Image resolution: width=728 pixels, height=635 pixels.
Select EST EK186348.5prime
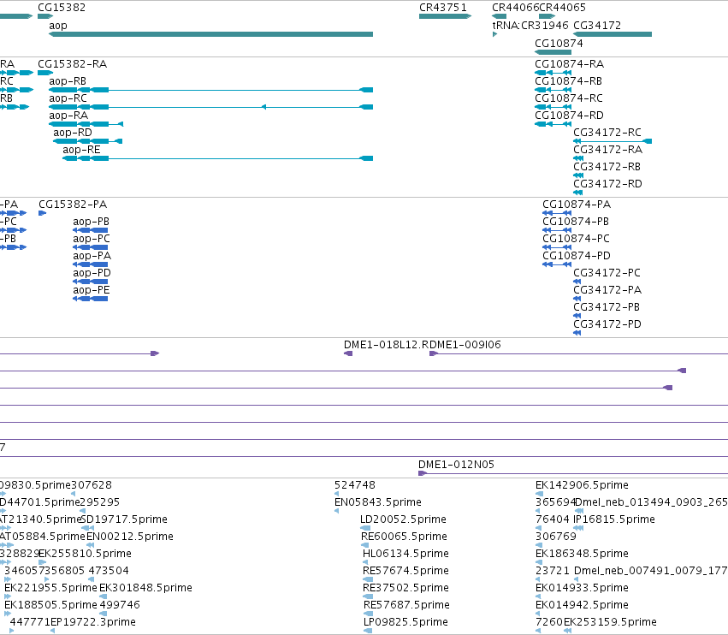(538, 562)
